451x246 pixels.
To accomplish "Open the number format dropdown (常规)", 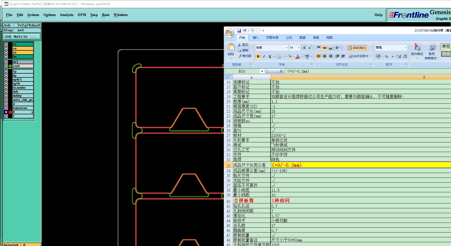I will click(x=406, y=48).
